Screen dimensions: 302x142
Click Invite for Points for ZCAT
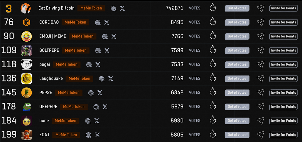[284, 135]
